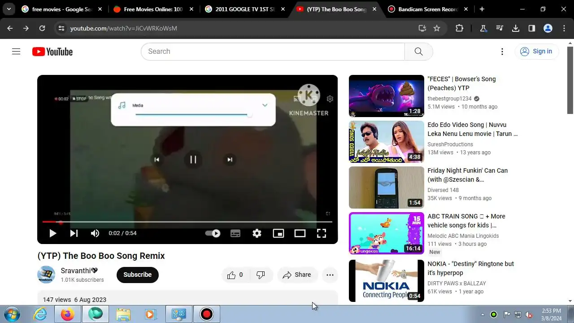The height and width of the screenshot is (323, 574).
Task: Click the muted volume tray icon
Action: [529, 314]
